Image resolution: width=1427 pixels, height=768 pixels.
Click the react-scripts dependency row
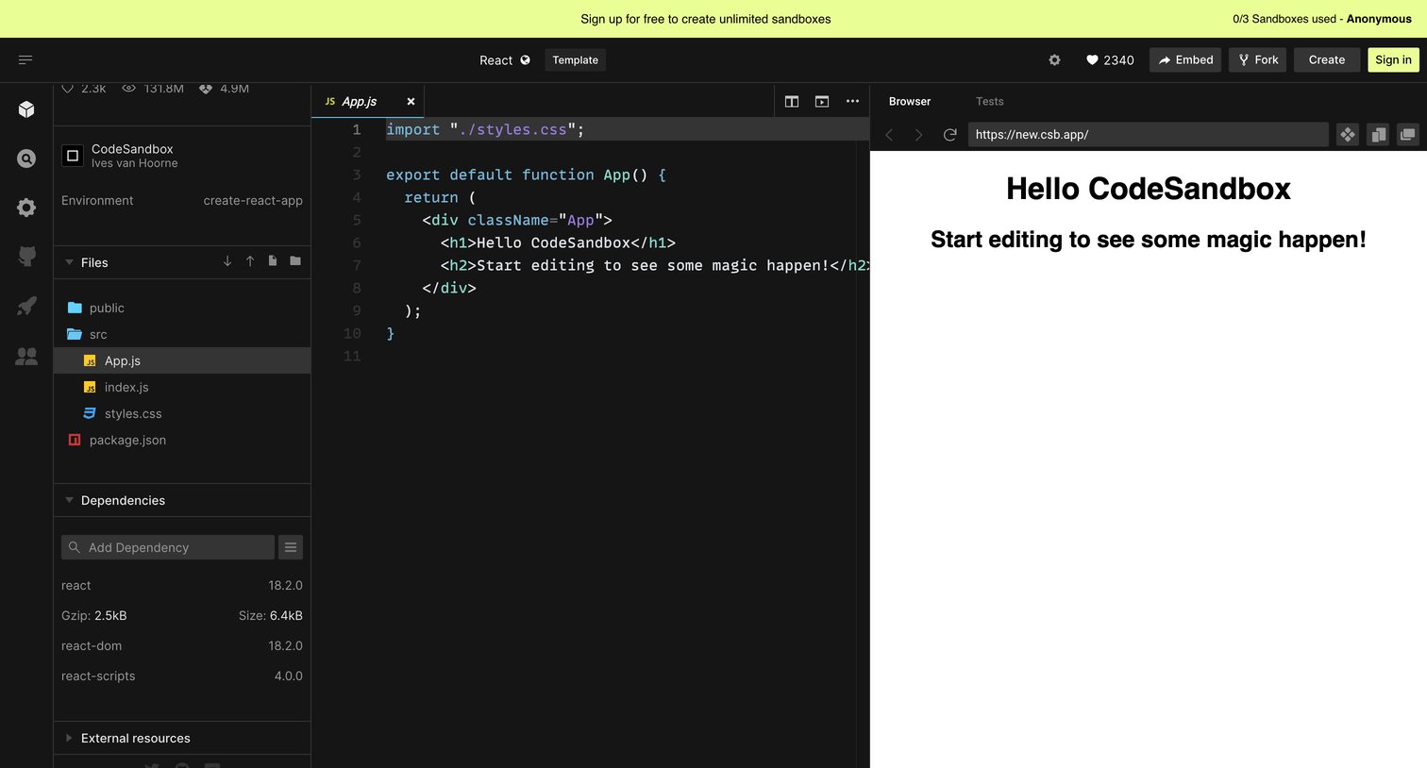tap(182, 676)
